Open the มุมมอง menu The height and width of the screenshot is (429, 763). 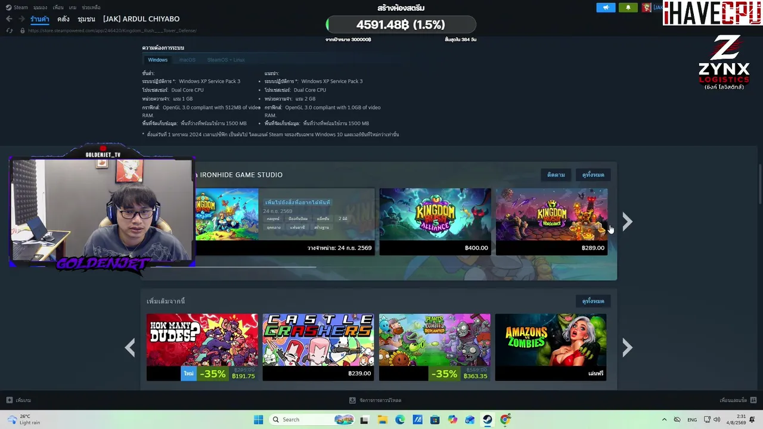[40, 8]
